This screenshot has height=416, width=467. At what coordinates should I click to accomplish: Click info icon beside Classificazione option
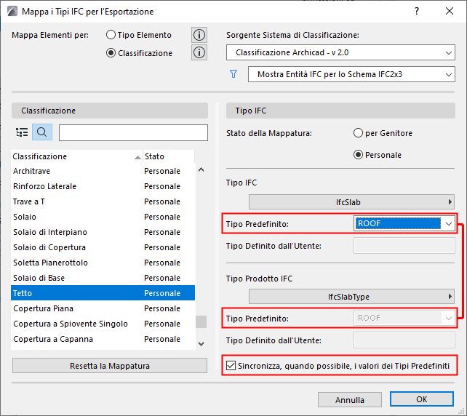[199, 52]
